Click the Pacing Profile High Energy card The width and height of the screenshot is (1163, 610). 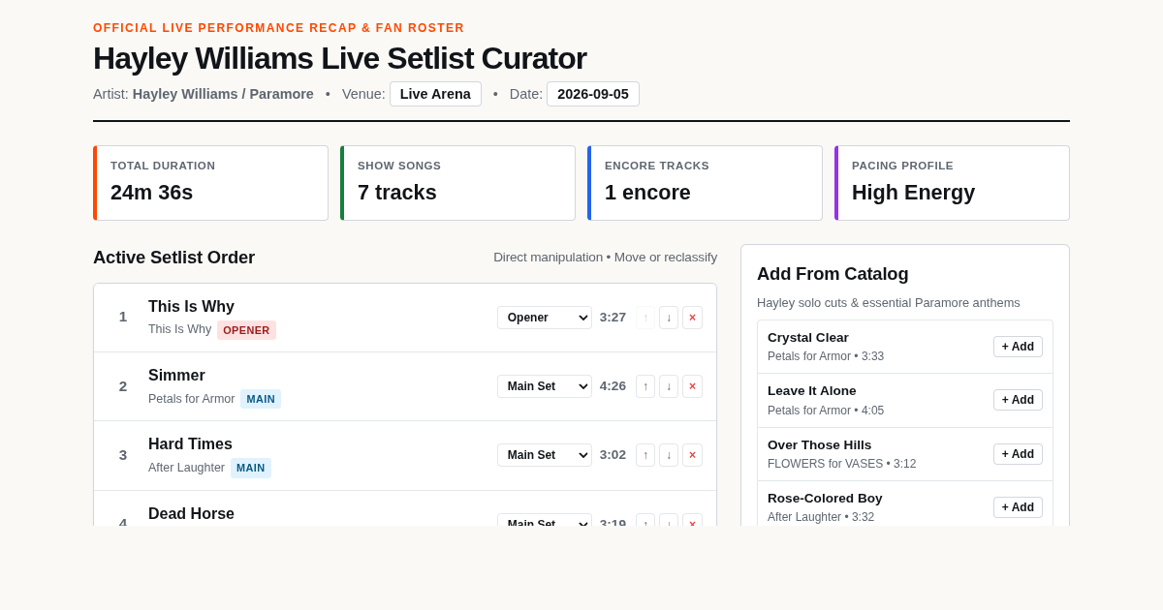pyautogui.click(x=952, y=183)
